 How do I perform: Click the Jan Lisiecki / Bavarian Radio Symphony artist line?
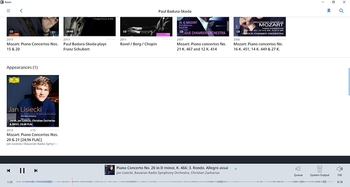click(32, 144)
